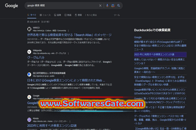
Task: Click the wired.jp breadcrumb URL
Action: pyautogui.click(x=49, y=31)
